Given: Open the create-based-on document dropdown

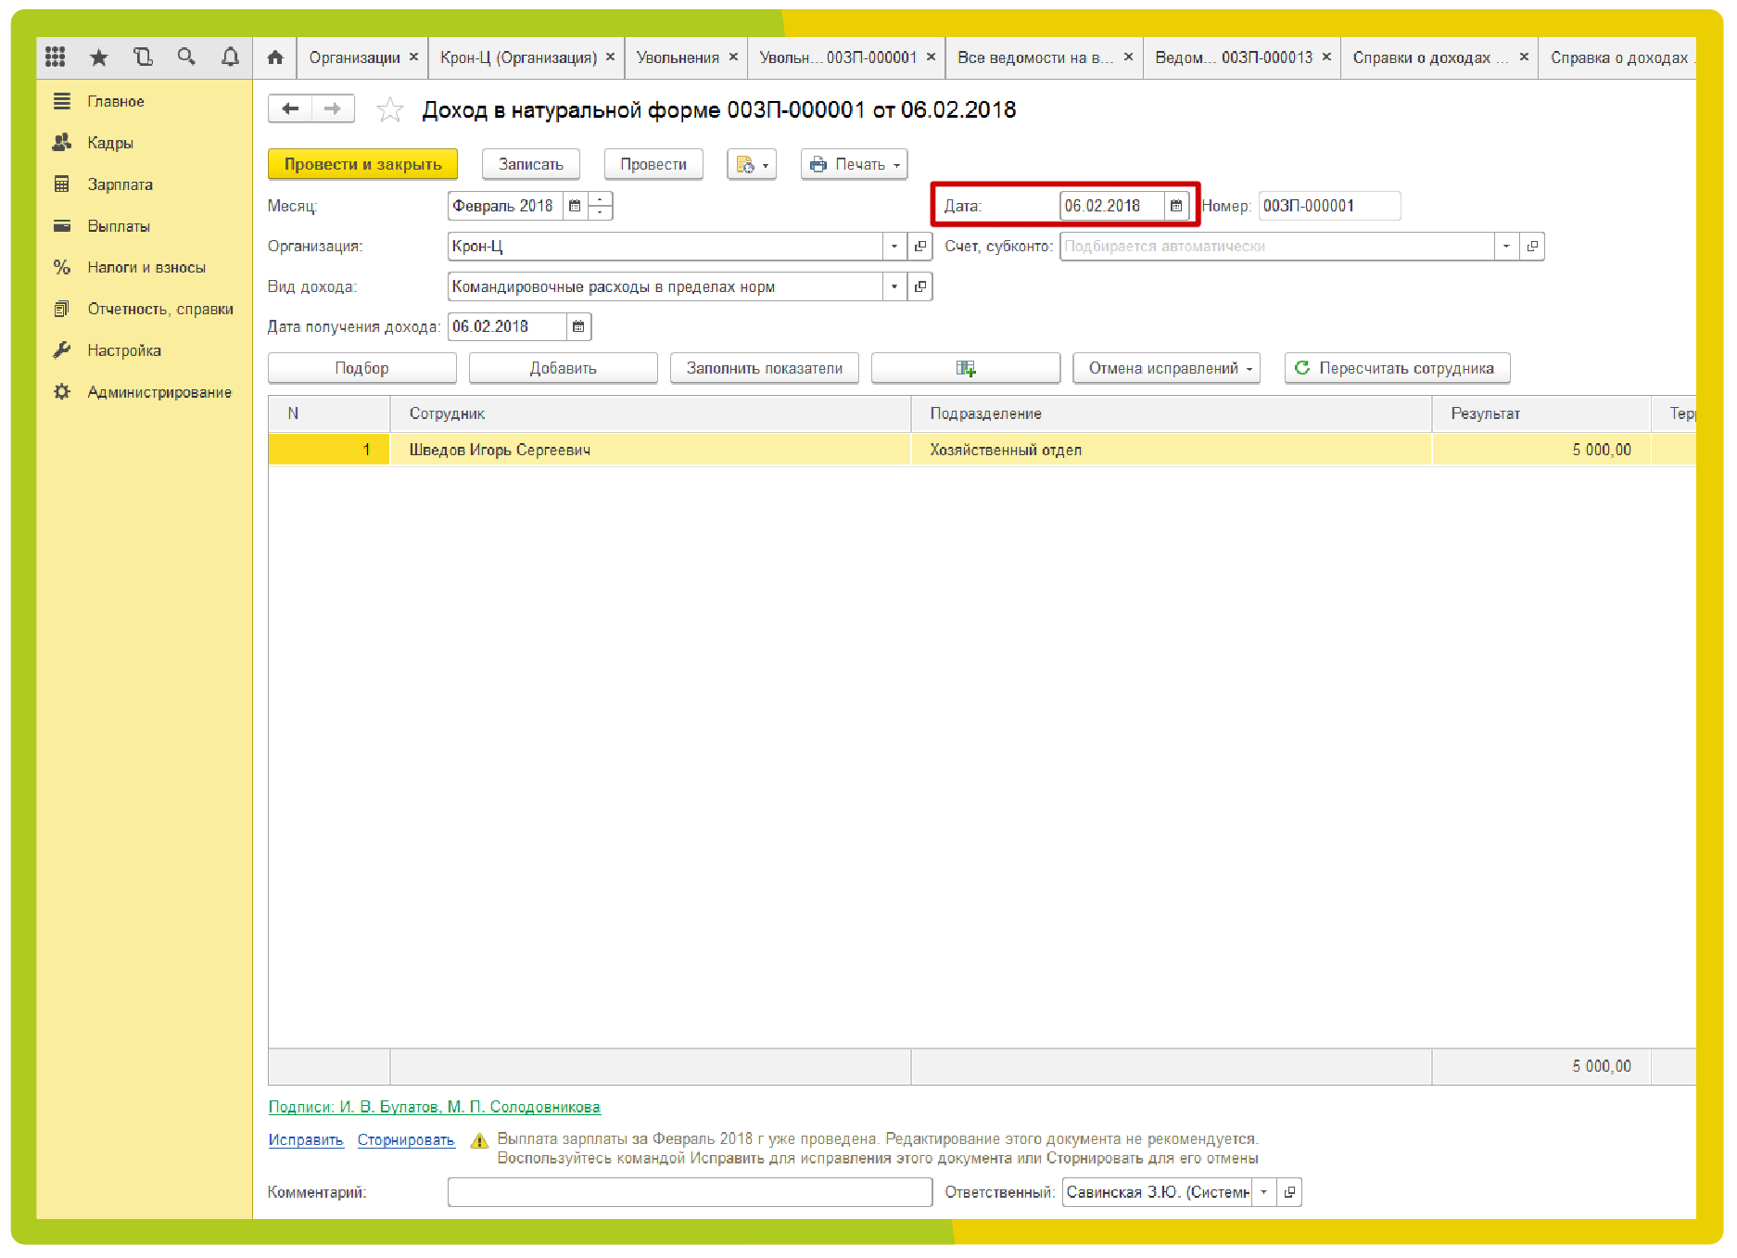Looking at the screenshot, I should coord(752,164).
